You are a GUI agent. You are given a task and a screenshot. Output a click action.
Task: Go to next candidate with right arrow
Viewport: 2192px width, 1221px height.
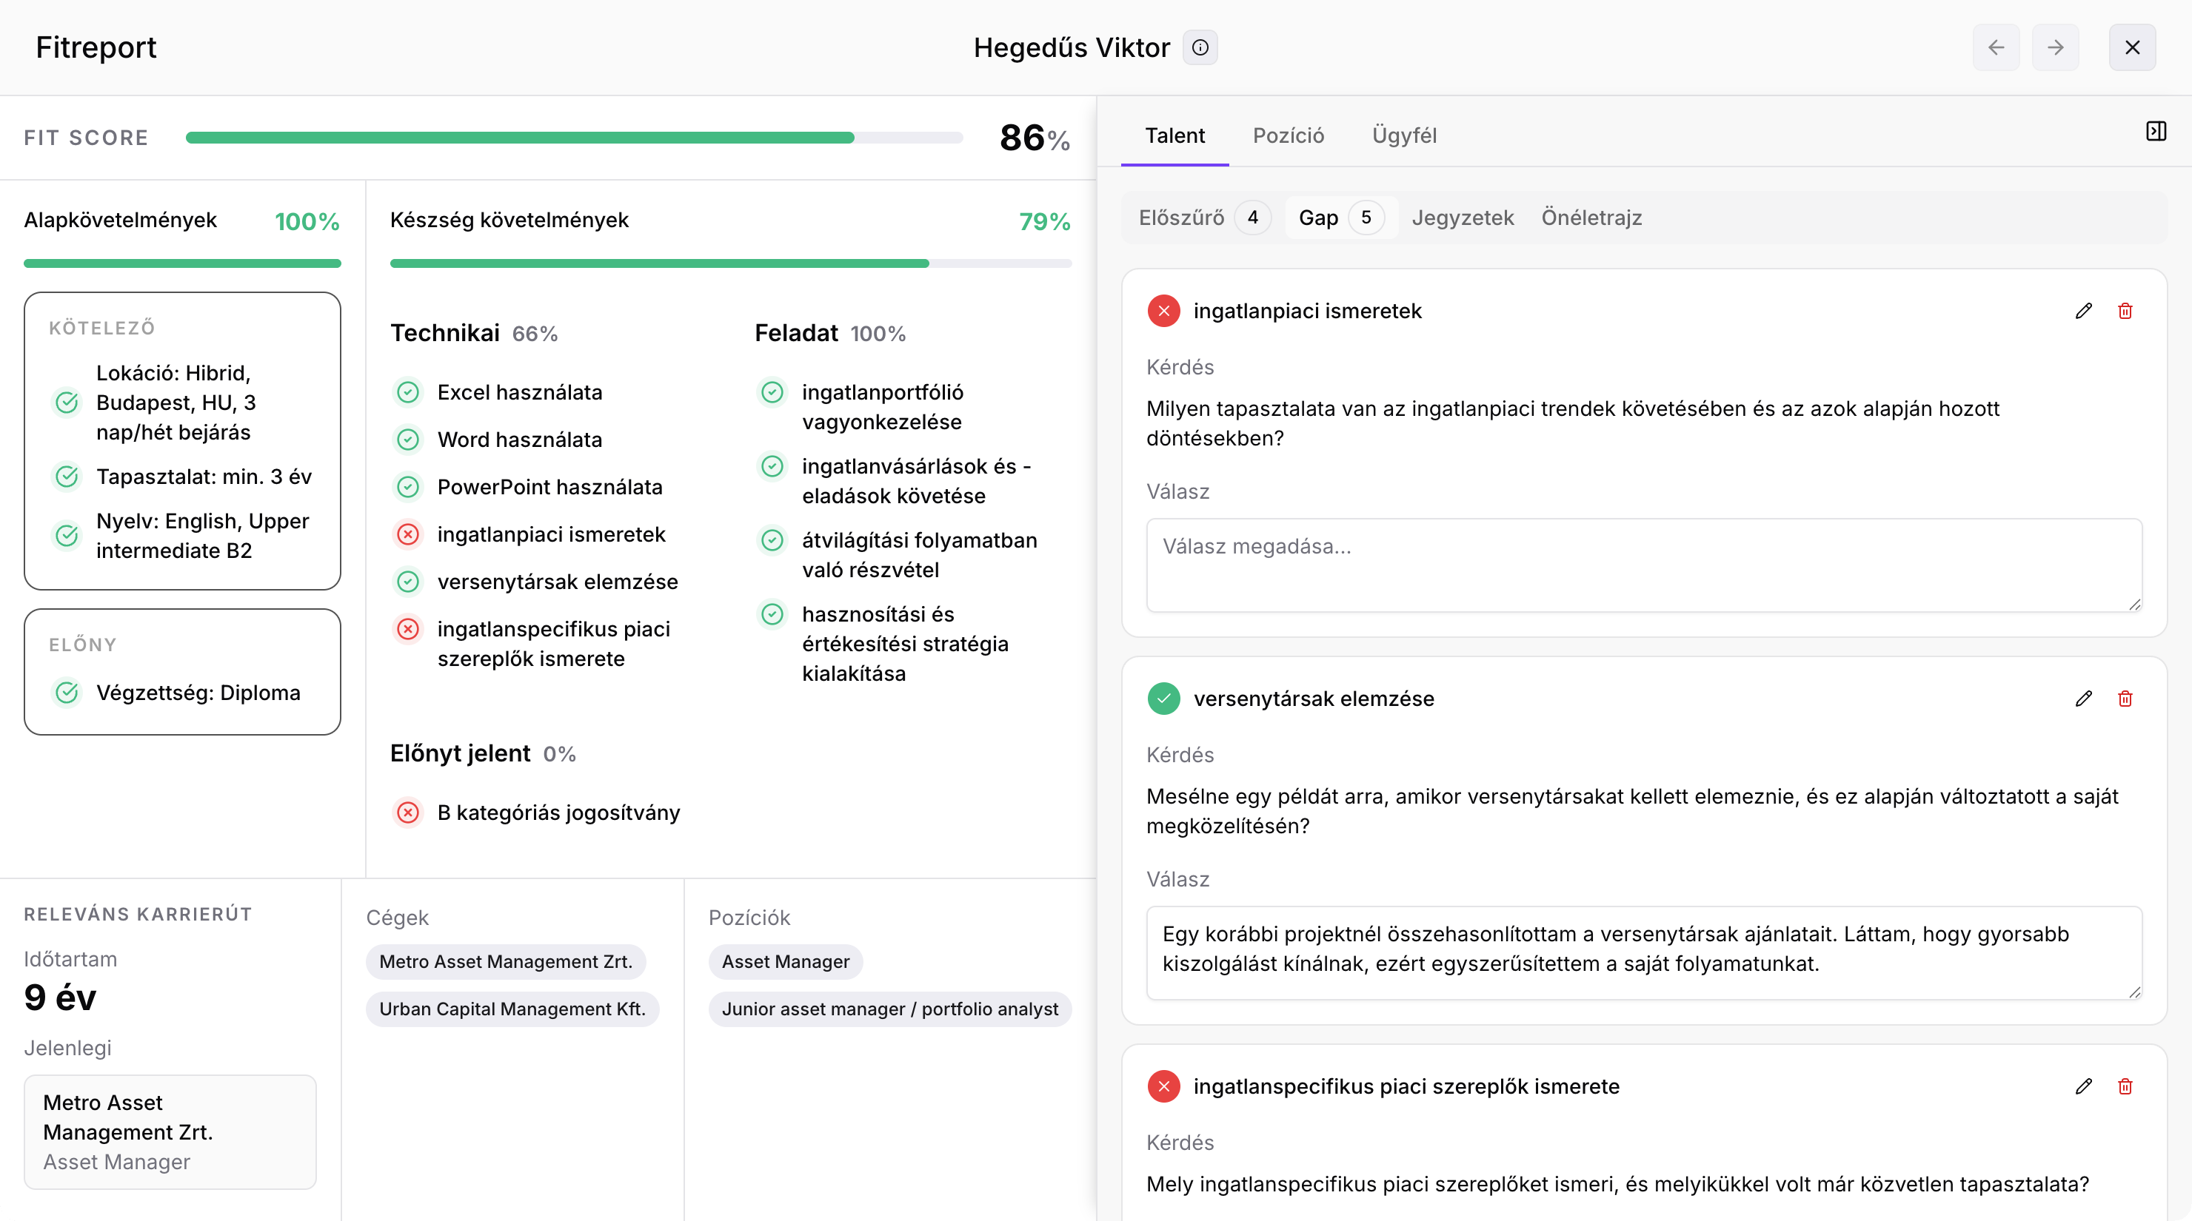pyautogui.click(x=2056, y=47)
